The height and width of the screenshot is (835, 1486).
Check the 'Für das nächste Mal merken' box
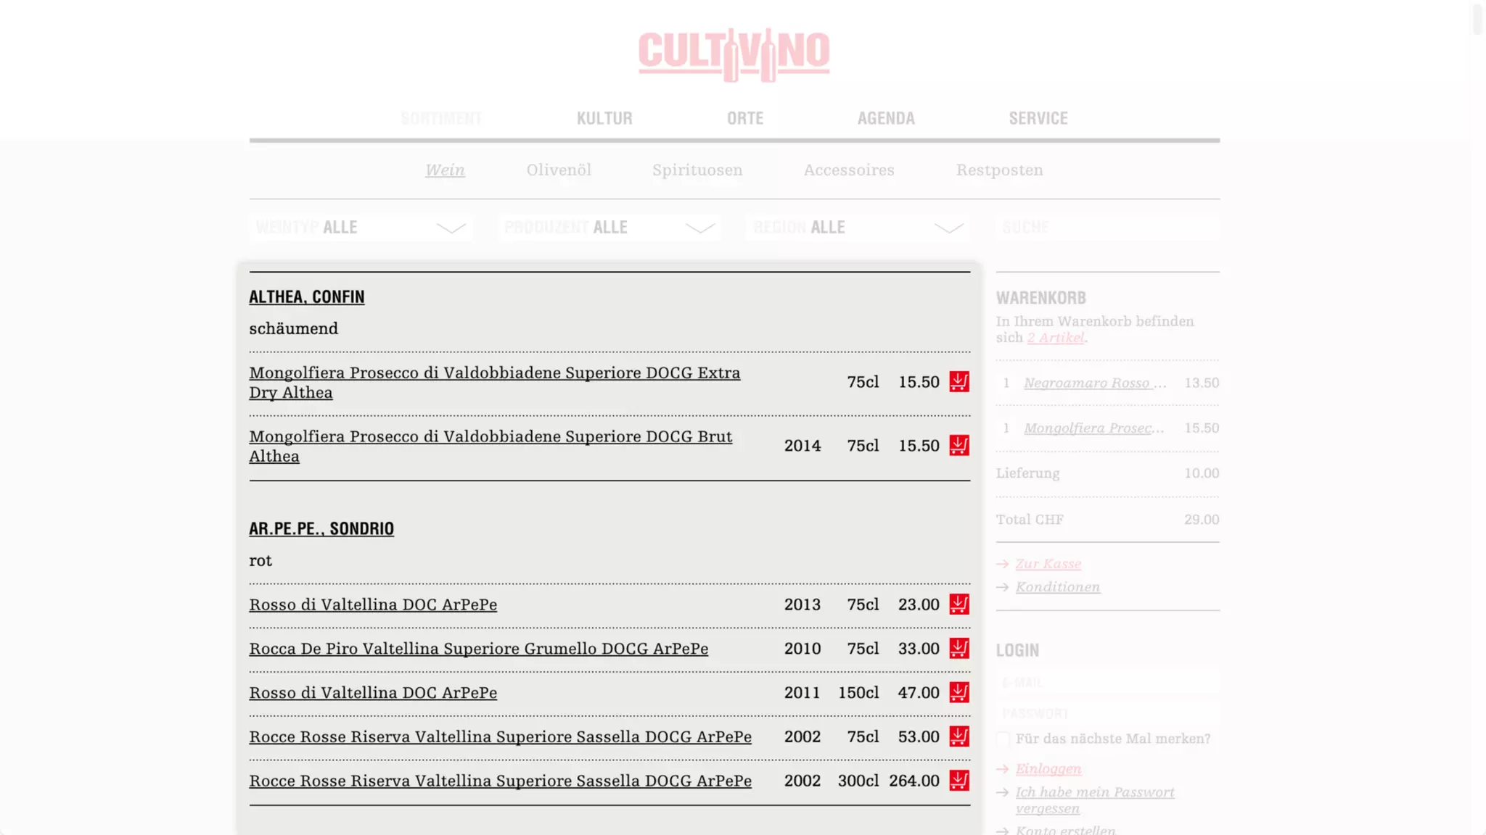(x=1003, y=739)
